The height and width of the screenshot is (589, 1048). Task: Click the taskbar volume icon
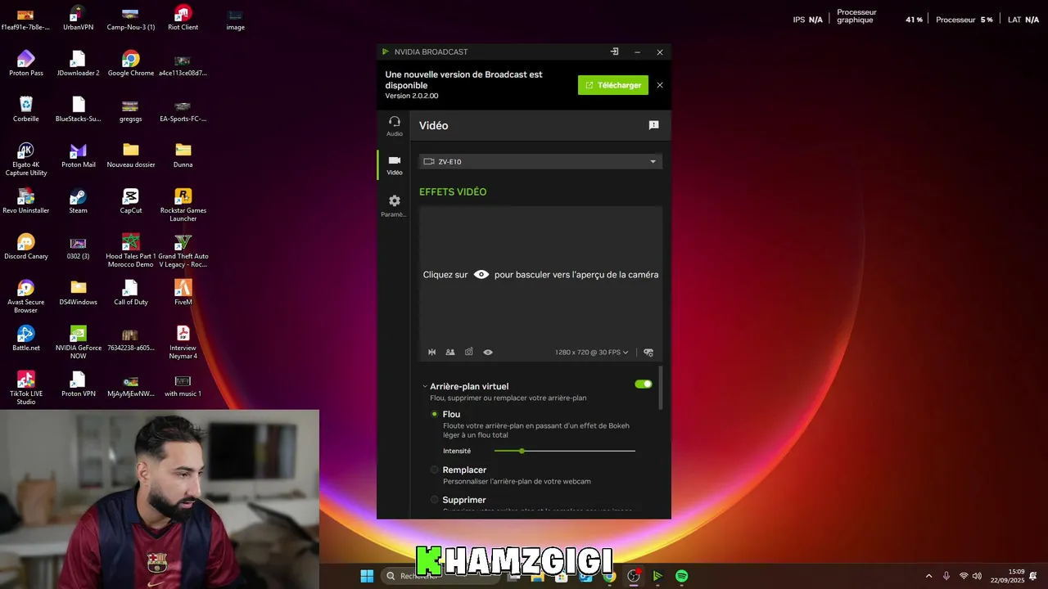tap(977, 576)
